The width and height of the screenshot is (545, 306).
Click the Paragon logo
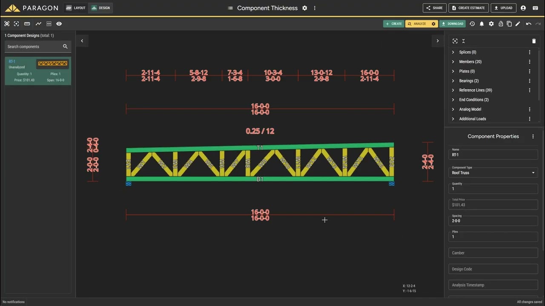(x=31, y=8)
